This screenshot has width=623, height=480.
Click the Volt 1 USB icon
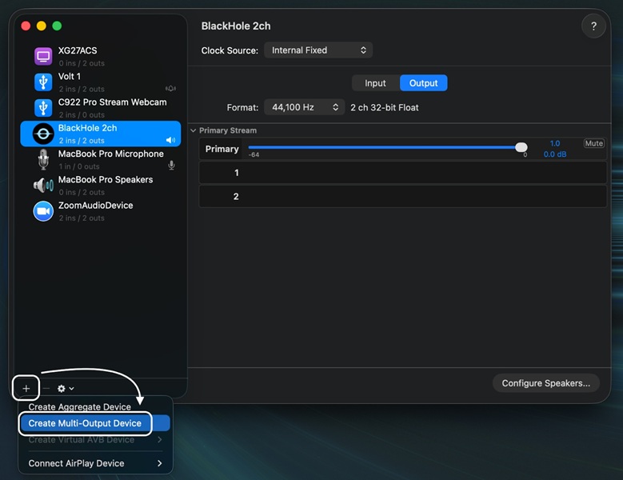[43, 82]
